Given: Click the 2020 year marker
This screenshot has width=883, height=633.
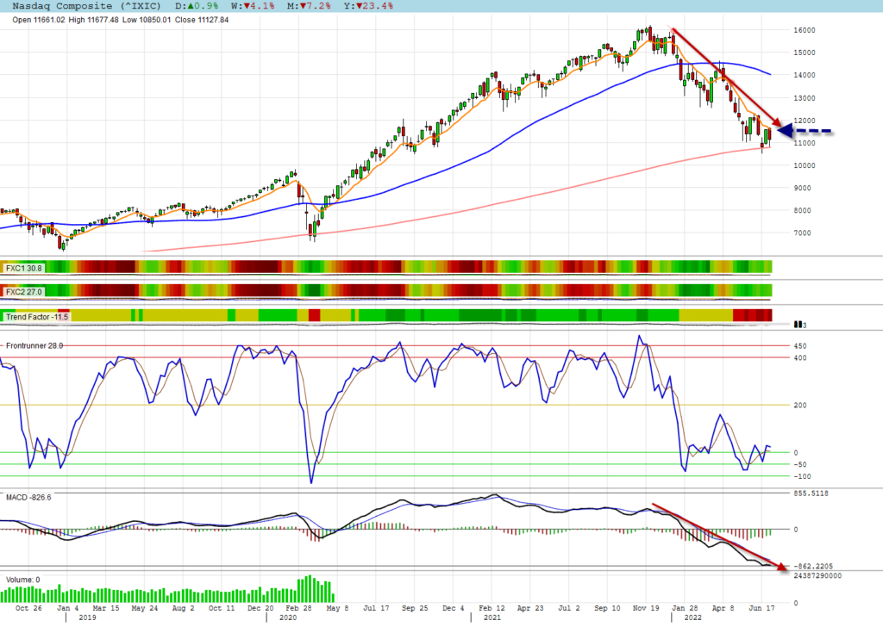Looking at the screenshot, I should (x=288, y=617).
